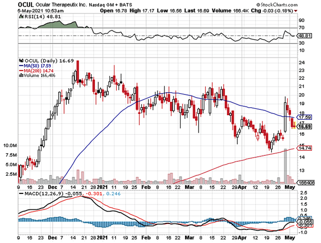Click the -0.055 MACD value tag on the right axis
This screenshot has width=321, height=243.
click(305, 222)
